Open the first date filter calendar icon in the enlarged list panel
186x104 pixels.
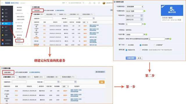pyautogui.click(x=58, y=82)
